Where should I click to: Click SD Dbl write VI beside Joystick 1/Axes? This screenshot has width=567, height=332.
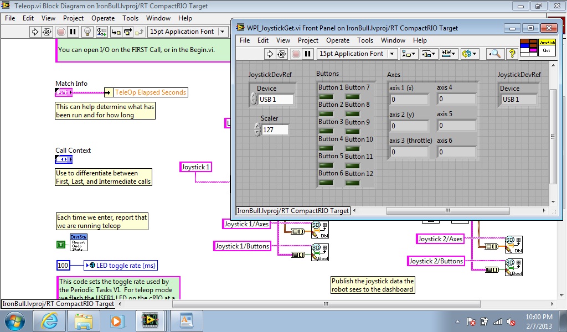pos(320,230)
